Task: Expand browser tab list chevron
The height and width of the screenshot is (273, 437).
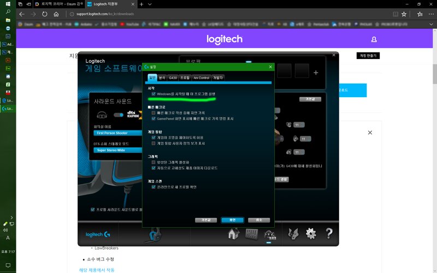Action: [x=150, y=4]
